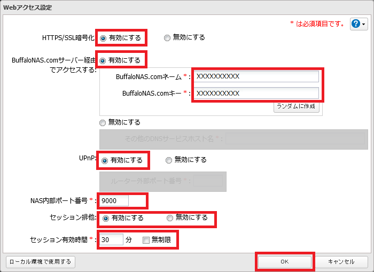The width and height of the screenshot is (374, 272).
Task: Click the Webアクセス設定 dialog title
Action: click(x=27, y=7)
